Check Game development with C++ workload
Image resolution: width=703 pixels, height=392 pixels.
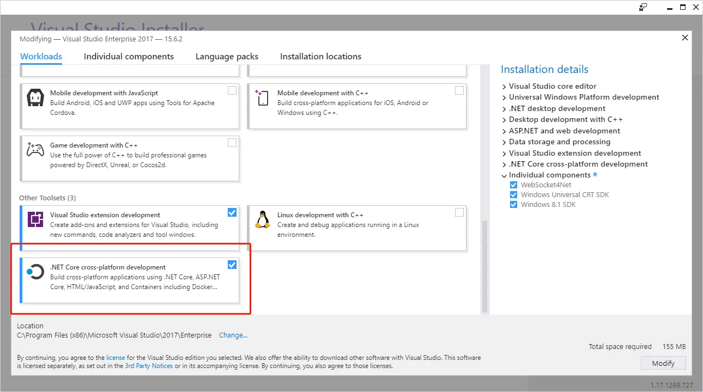[232, 143]
